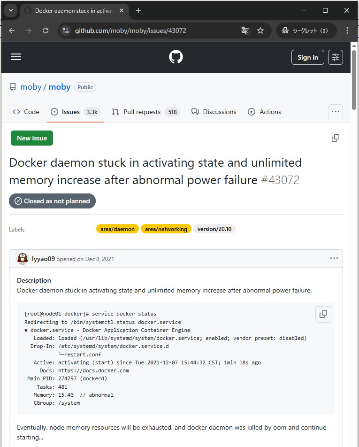Expand more repository tabs with ellipsis

pyautogui.click(x=336, y=112)
